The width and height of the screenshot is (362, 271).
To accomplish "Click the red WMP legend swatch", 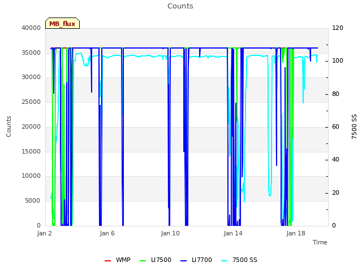I will (x=107, y=261).
